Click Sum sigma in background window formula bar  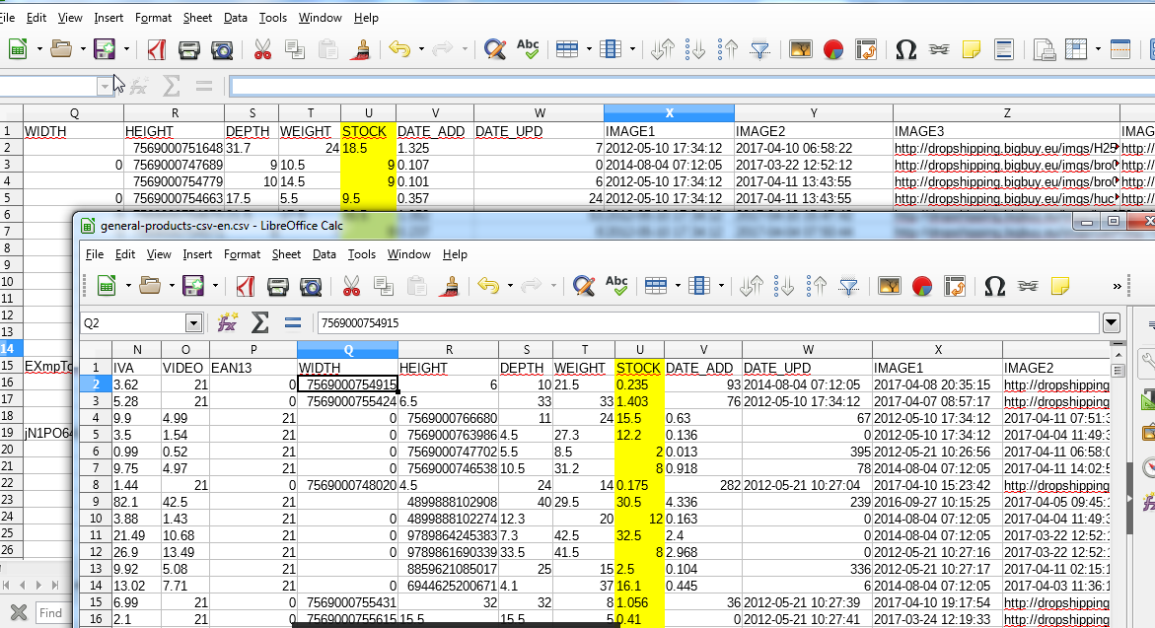(x=171, y=86)
